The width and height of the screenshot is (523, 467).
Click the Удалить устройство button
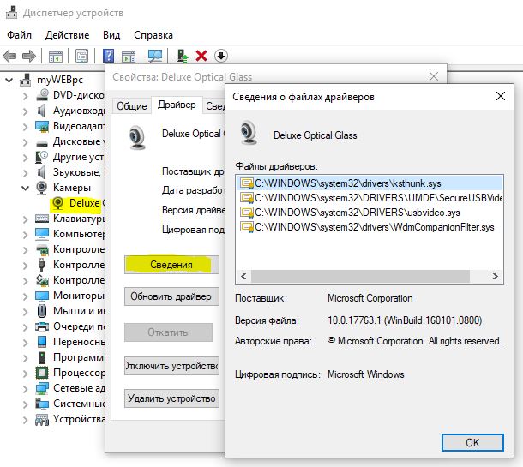tap(171, 398)
